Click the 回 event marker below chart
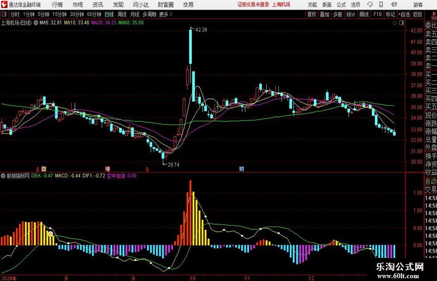Screen dimensions: 437x281 click(43, 168)
